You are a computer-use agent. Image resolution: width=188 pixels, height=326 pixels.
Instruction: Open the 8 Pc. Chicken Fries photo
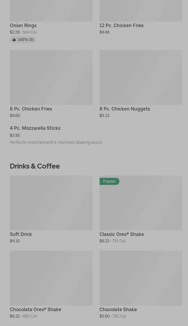coord(51,78)
